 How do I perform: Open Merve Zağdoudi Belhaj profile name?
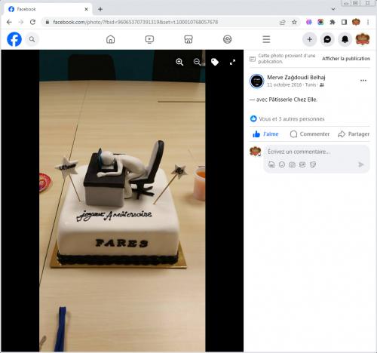point(296,78)
